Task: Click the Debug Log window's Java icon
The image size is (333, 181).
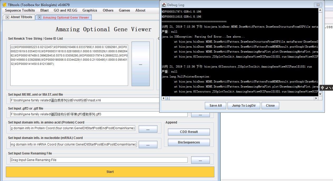Action: (164, 5)
